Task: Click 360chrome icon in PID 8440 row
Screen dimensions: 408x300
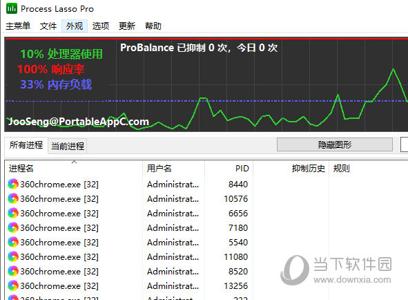Action: point(13,184)
